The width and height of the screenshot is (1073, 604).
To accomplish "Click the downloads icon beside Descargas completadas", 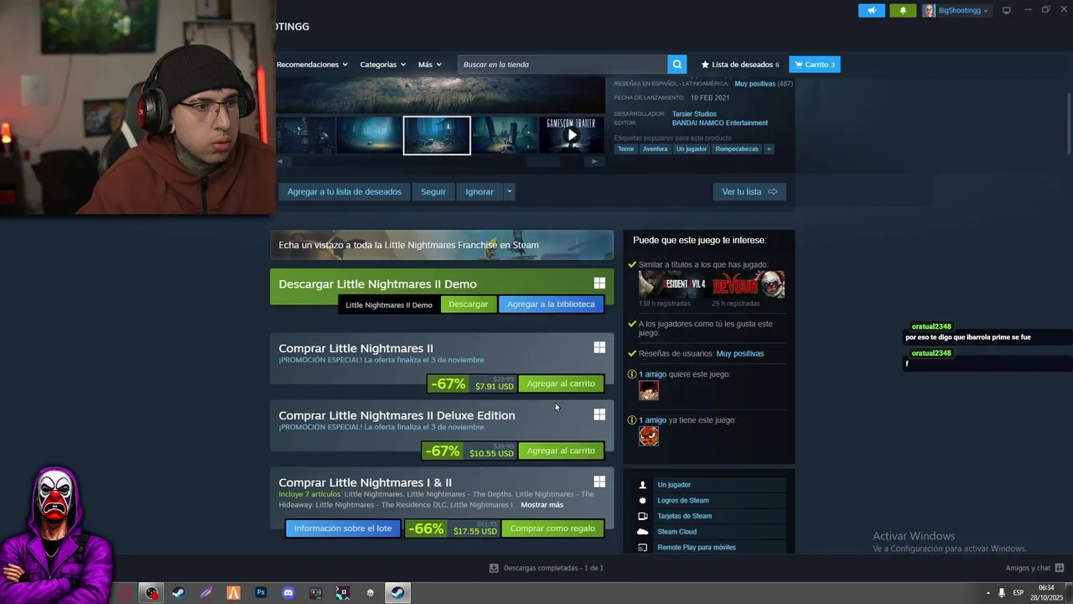I will pyautogui.click(x=494, y=568).
